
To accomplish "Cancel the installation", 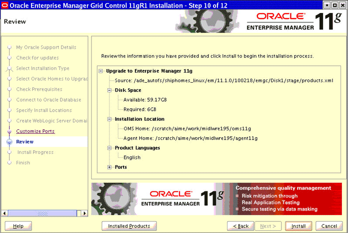I will pos(329,226).
